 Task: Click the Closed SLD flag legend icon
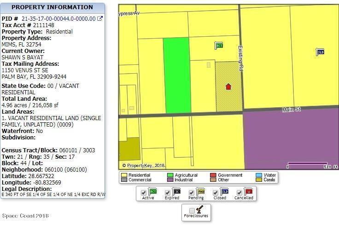[x=225, y=191]
